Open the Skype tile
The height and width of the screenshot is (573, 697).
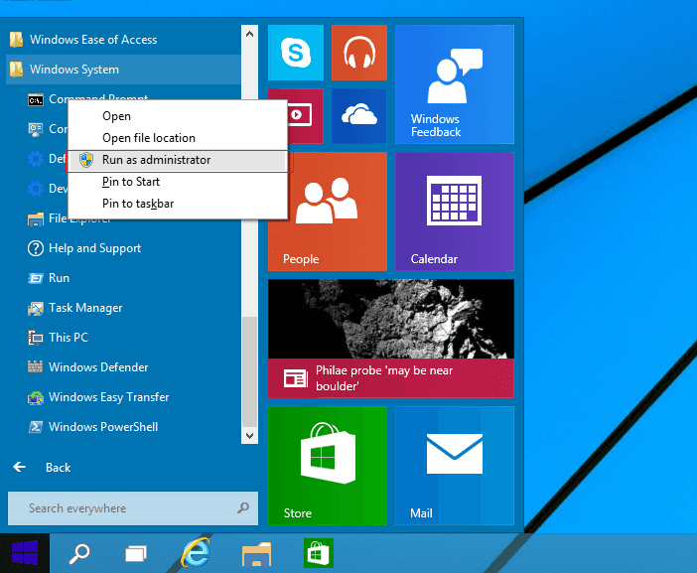[295, 53]
